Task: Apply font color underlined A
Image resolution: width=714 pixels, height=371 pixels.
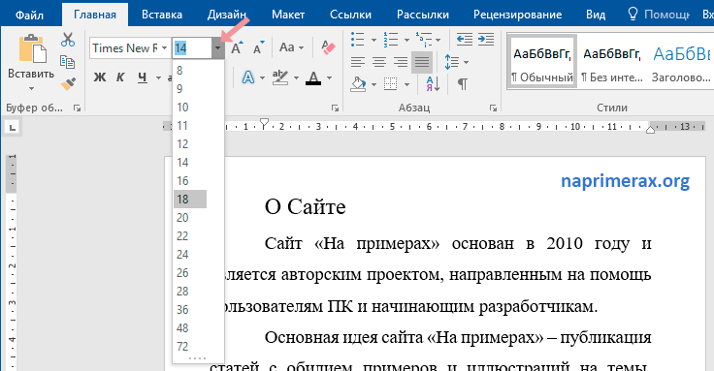Action: coord(313,77)
